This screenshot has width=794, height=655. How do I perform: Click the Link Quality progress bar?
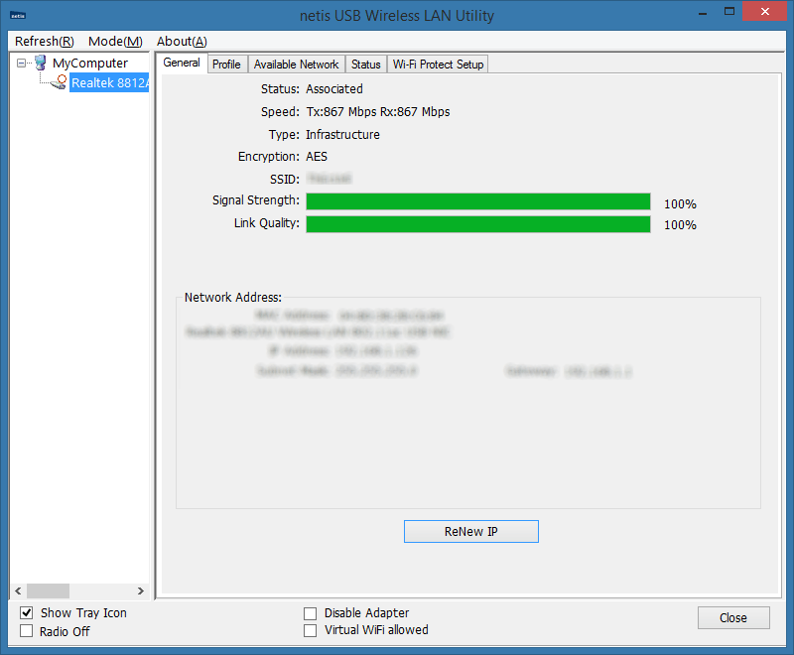pos(478,224)
